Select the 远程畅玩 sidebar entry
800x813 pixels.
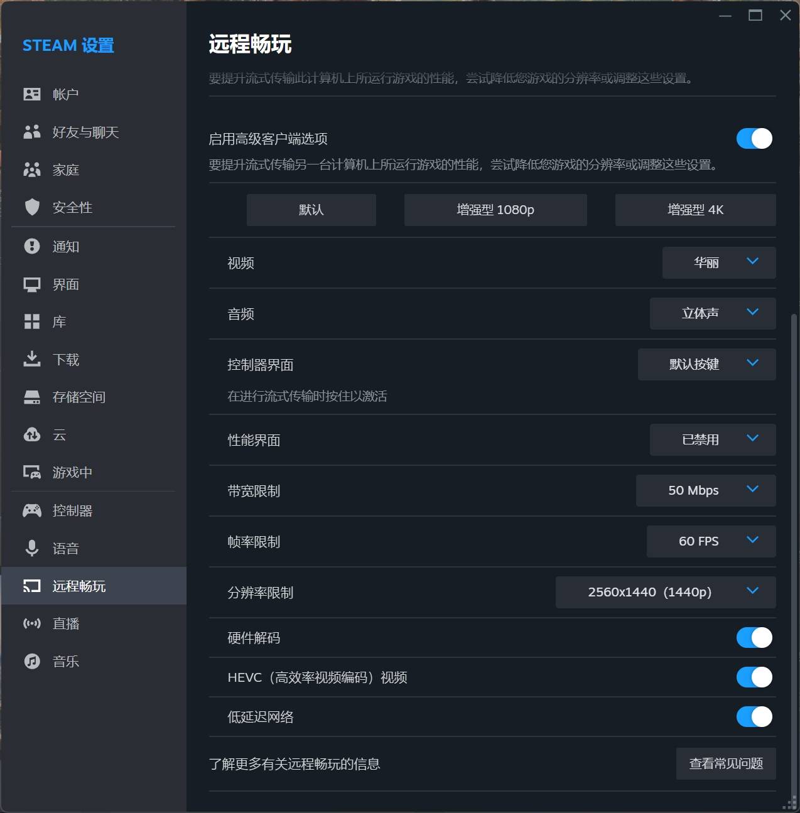tap(94, 586)
